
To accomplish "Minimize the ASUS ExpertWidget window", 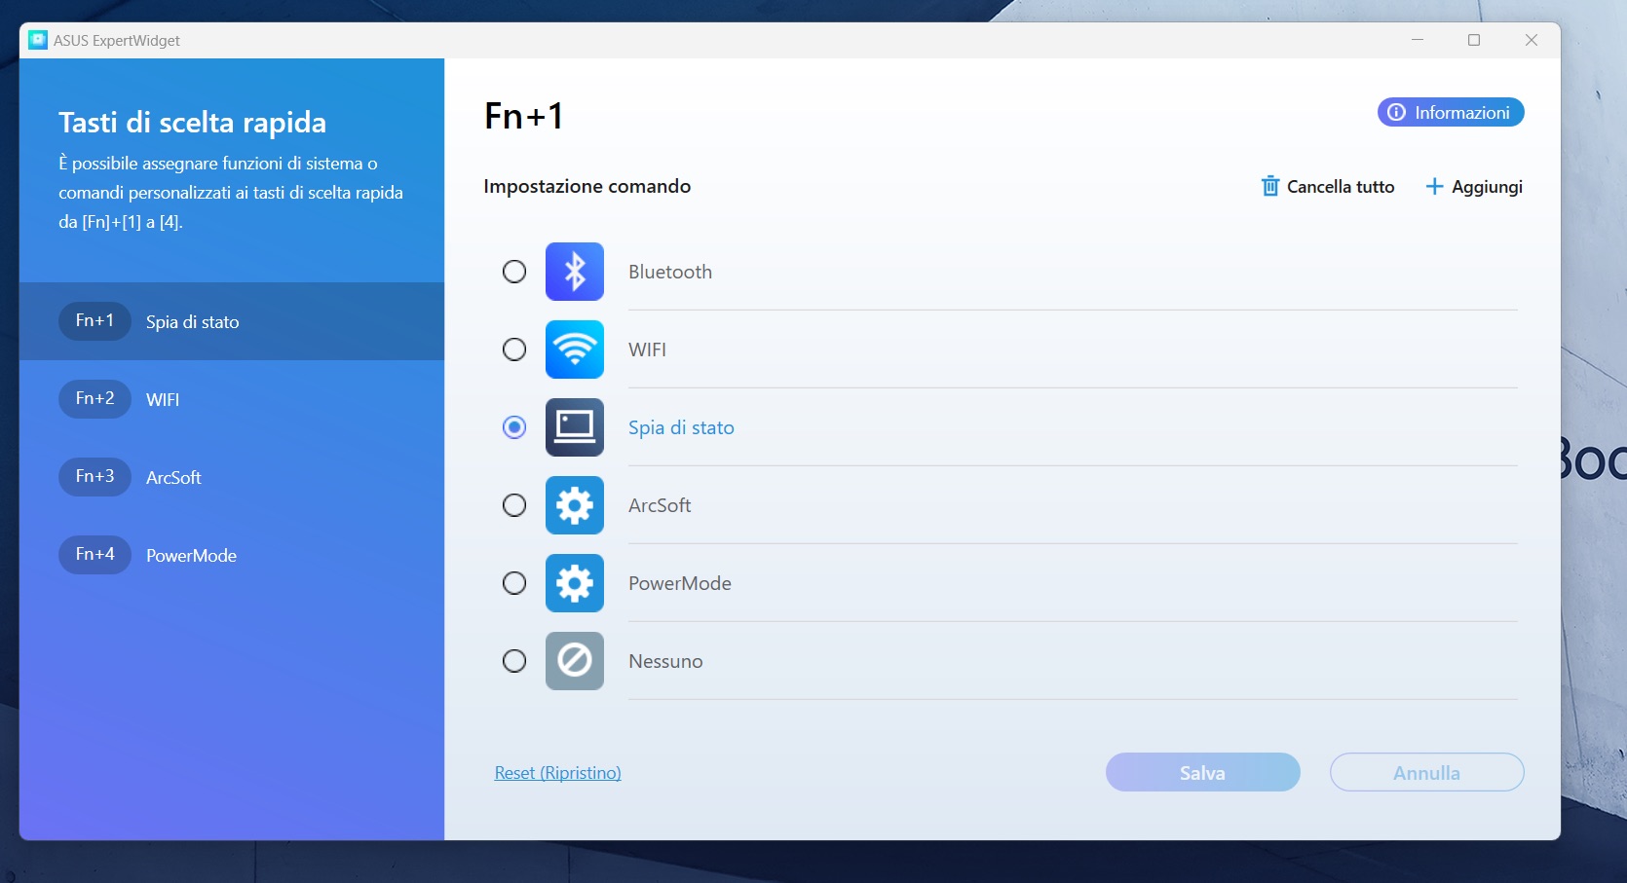I will 1418,40.
